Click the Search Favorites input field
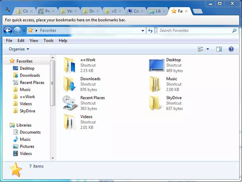Image resolution: width=242 pixels, height=182 pixels. coord(194,31)
